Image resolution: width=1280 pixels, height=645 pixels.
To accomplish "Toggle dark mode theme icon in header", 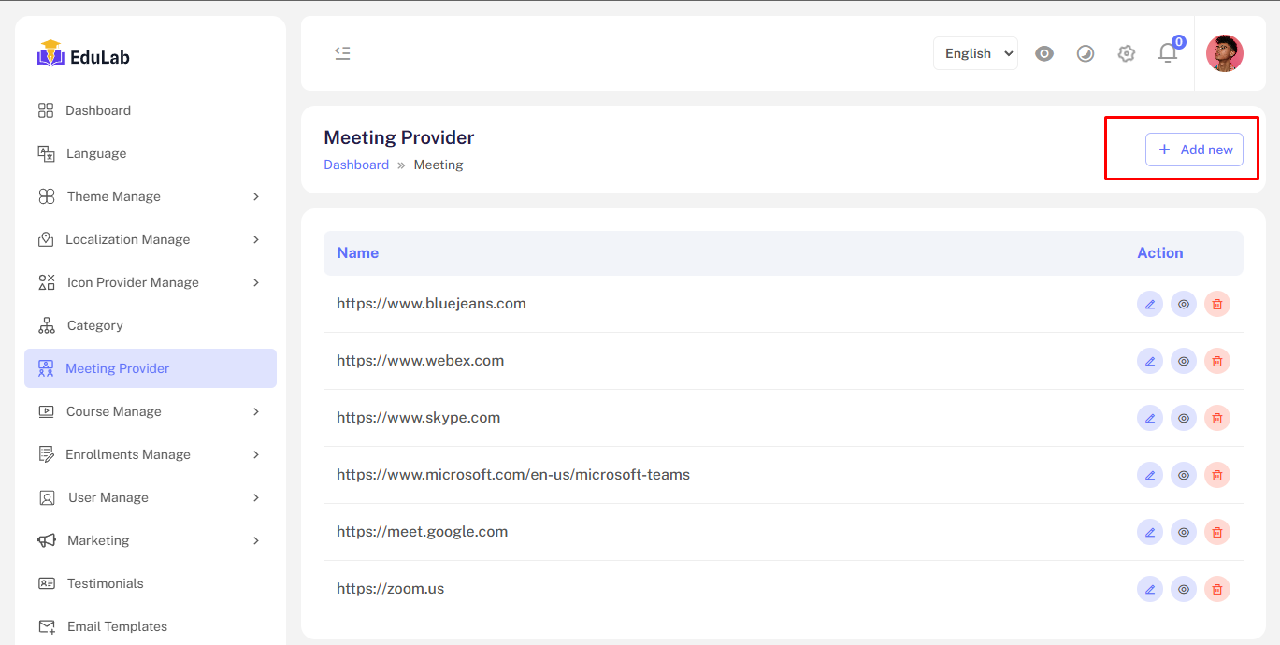I will [x=1085, y=53].
